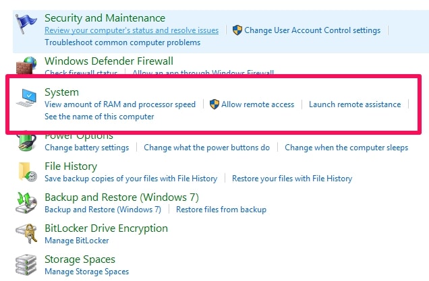Click See the name of this computer
The width and height of the screenshot is (429, 281).
(99, 117)
